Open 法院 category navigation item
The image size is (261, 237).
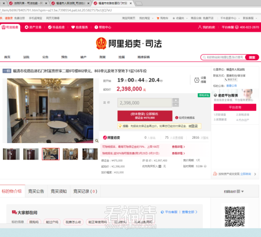tap(26, 57)
